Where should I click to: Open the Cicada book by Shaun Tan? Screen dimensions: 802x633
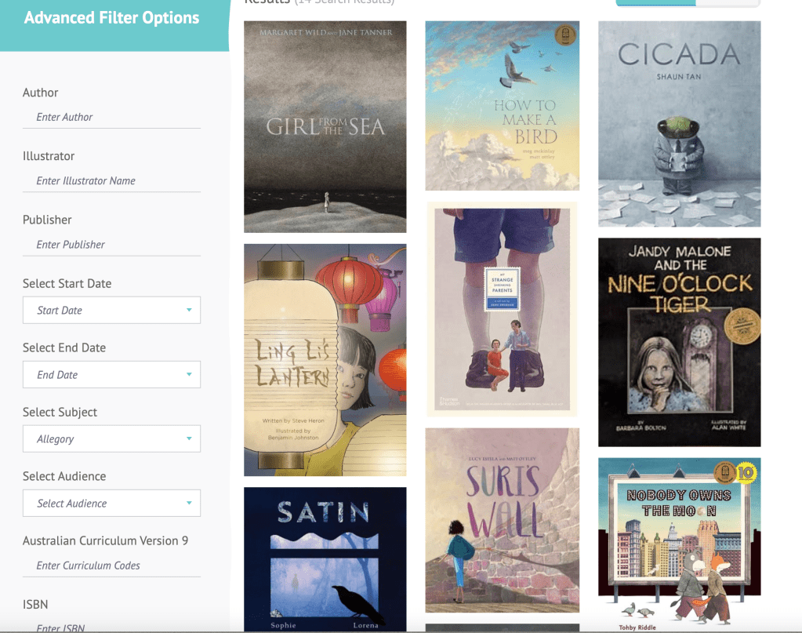tap(679, 124)
